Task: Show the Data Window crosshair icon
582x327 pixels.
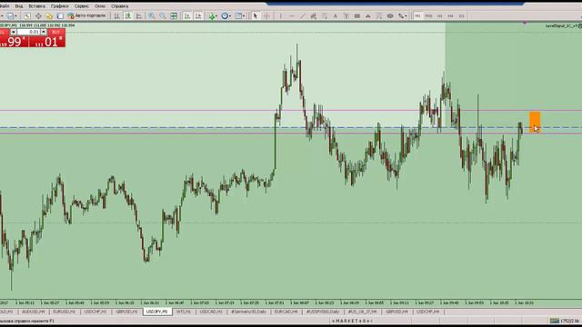Action: (38, 16)
